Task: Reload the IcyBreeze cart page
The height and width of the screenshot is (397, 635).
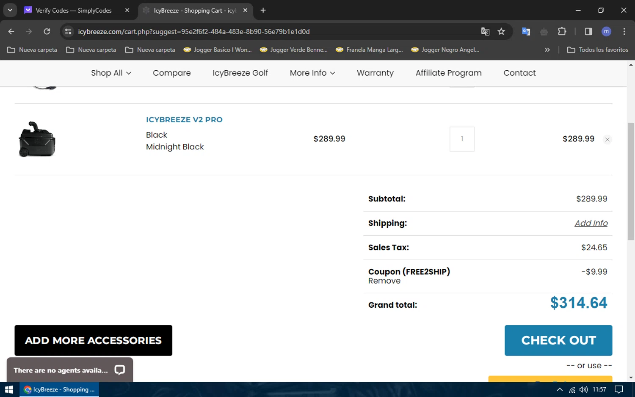Action: (x=47, y=31)
